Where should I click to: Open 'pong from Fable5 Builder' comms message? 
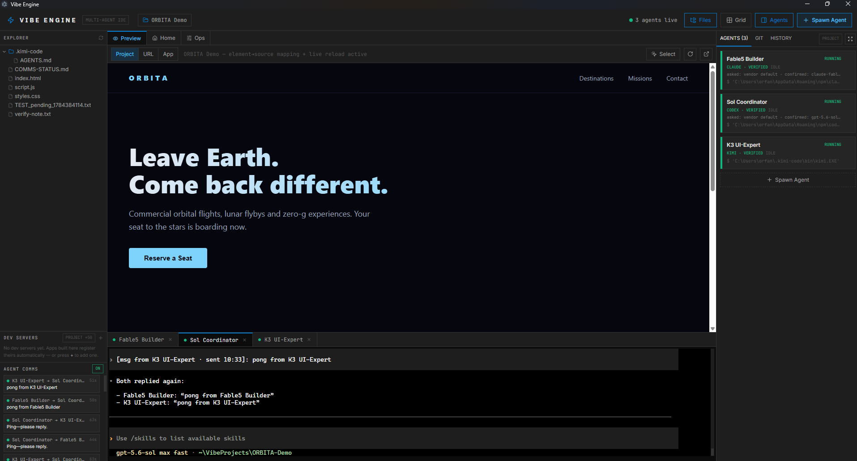[x=51, y=404]
